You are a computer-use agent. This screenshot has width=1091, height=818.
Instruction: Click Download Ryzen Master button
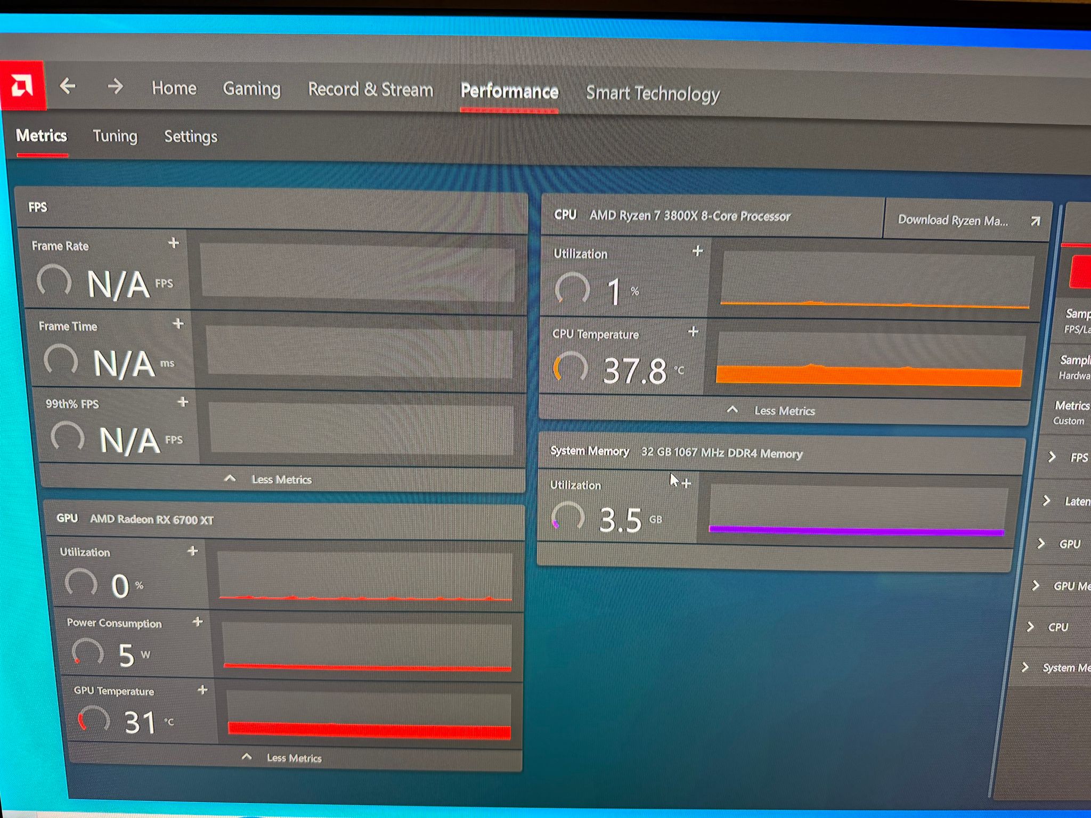967,220
